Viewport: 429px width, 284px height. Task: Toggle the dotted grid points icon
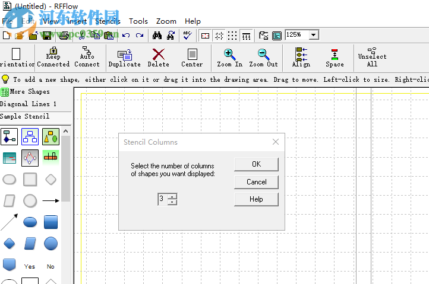[232, 36]
